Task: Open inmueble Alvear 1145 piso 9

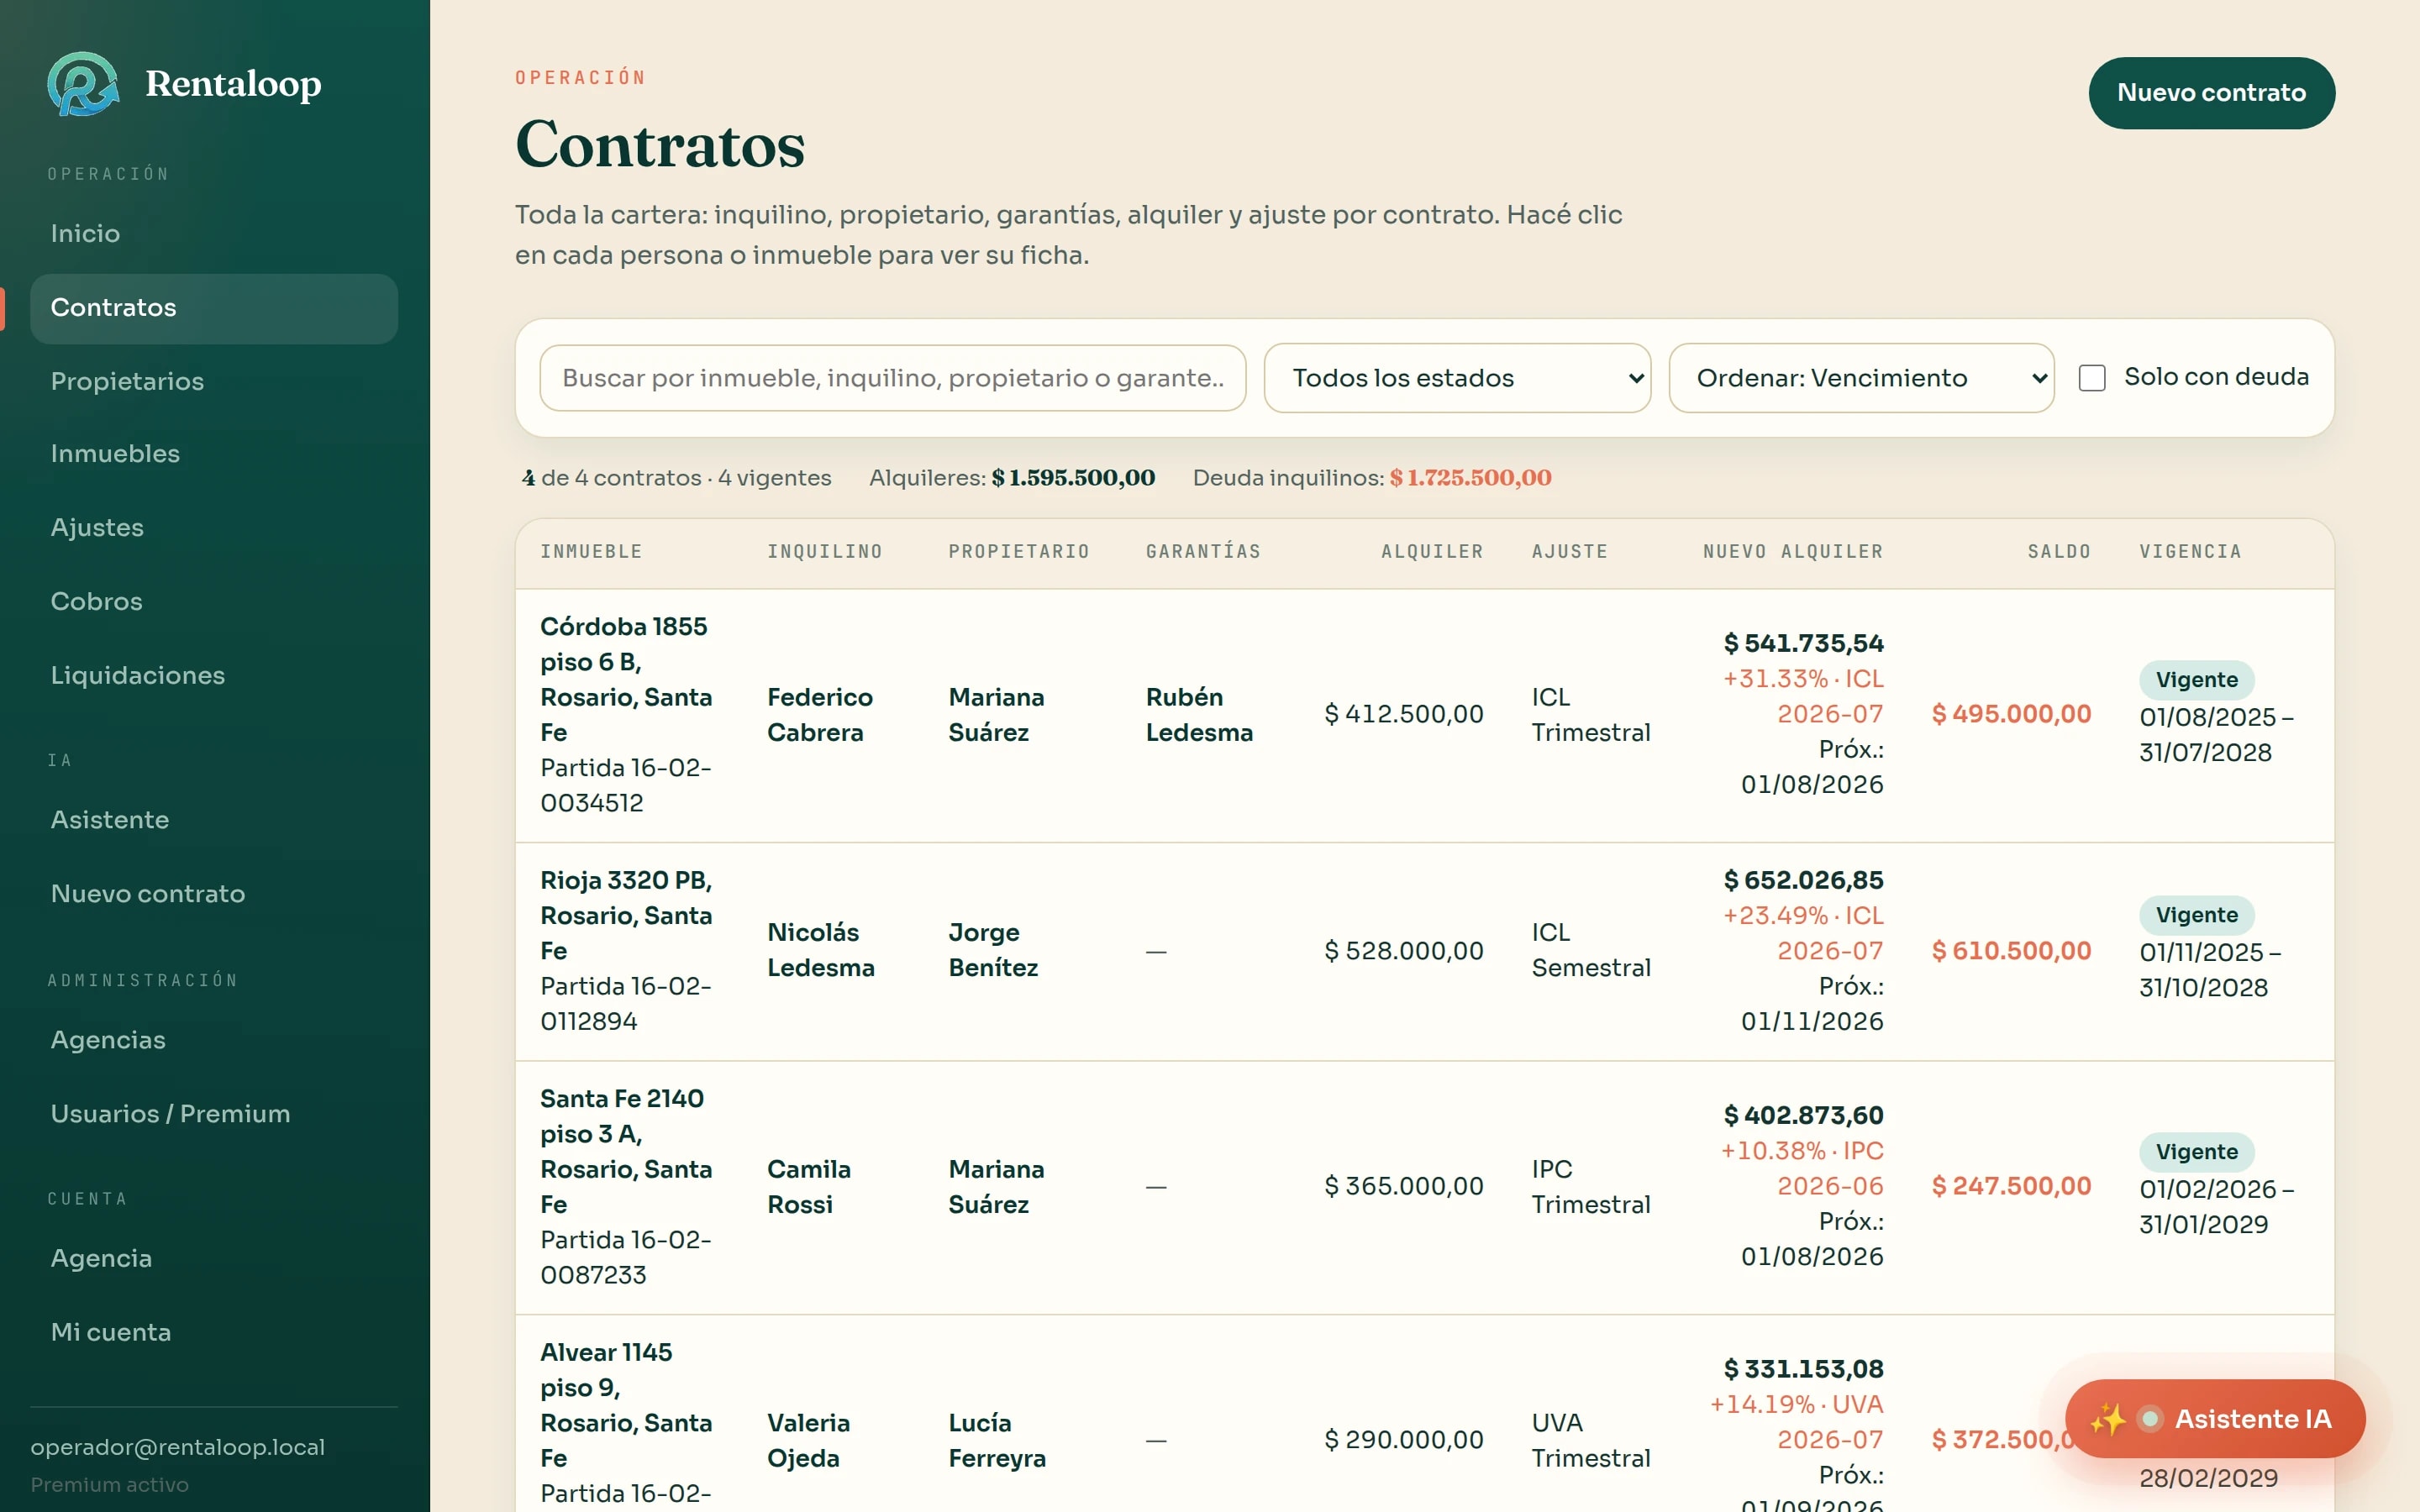Action: coord(626,1405)
